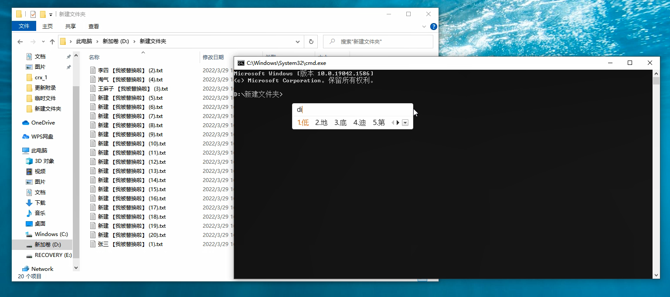Click the cmd.exe title bar icon
This screenshot has width=670, height=297.
[241, 63]
